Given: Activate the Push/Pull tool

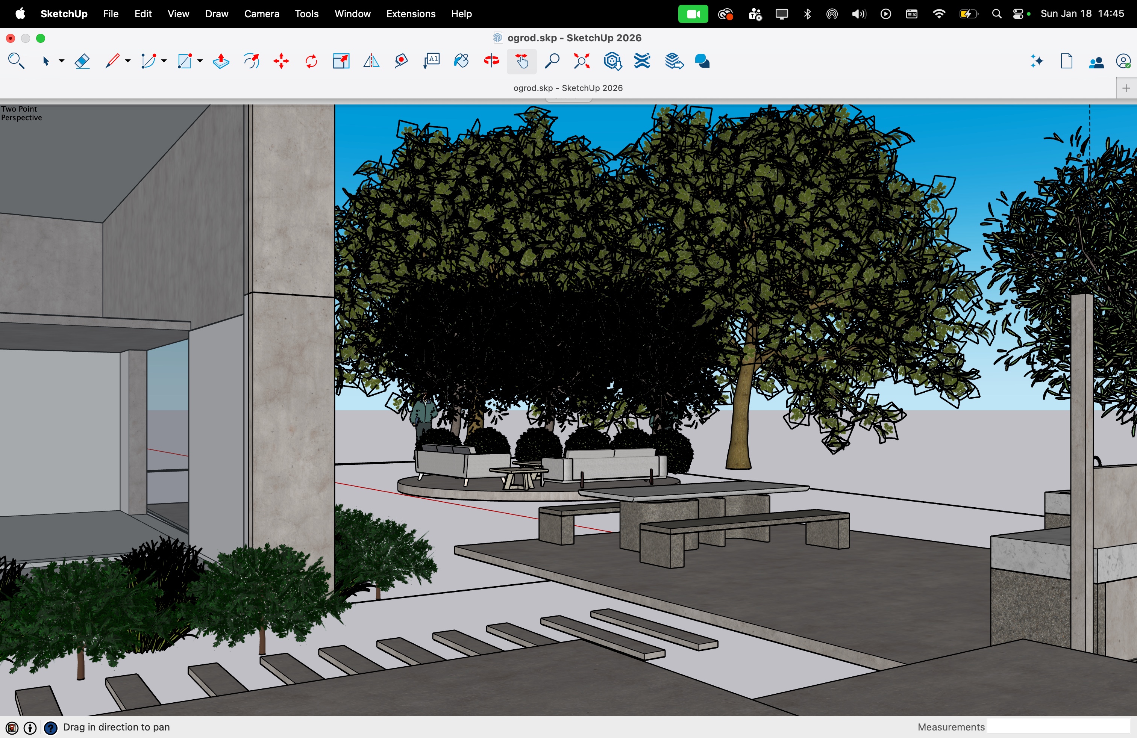Looking at the screenshot, I should pos(221,62).
